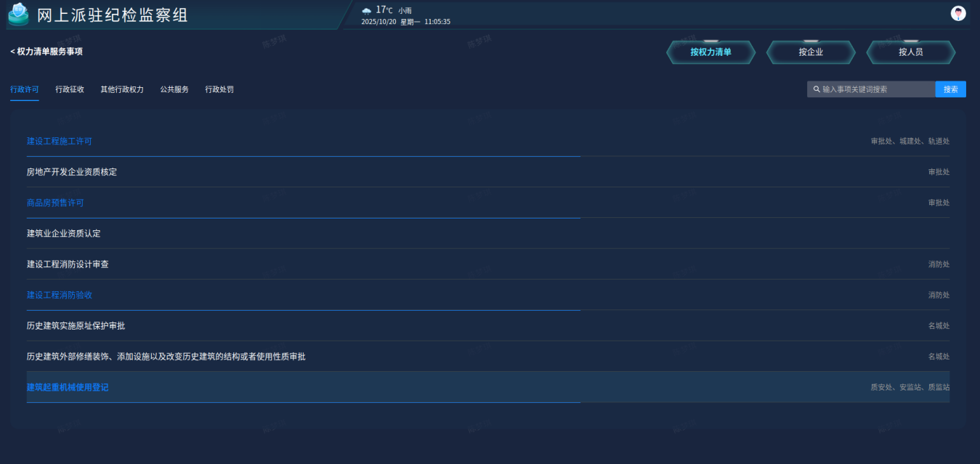The width and height of the screenshot is (980, 464).
Task: Go back via 权力清单服务事项 link
Action: click(x=46, y=52)
